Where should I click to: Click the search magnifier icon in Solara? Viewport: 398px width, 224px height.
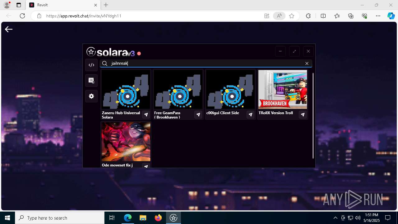105,63
